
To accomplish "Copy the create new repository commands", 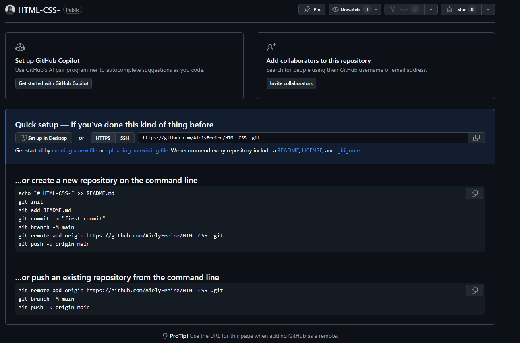I will point(474,193).
